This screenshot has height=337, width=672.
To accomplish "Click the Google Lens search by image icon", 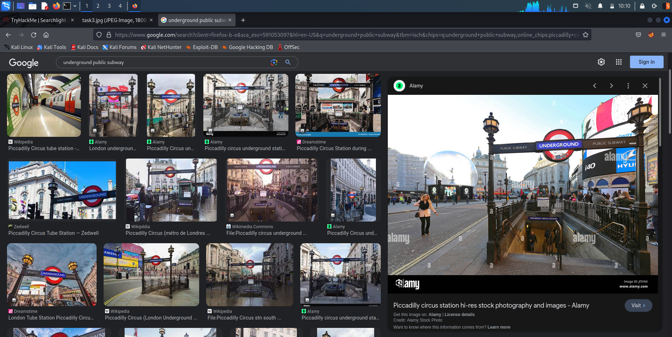I will coord(274,62).
